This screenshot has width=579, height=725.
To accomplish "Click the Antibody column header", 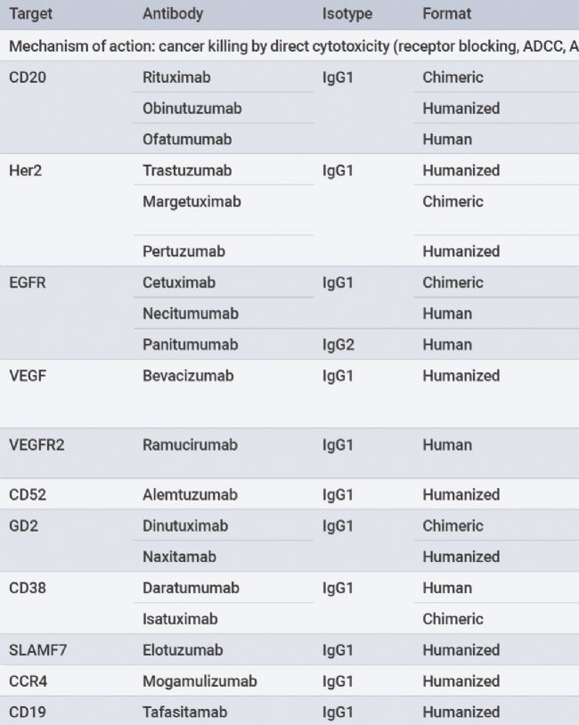I will 173,14.
